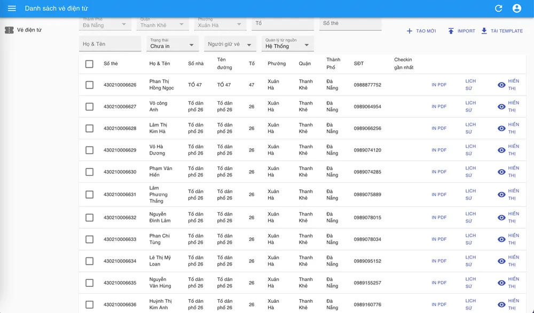534x313 pixels.
Task: Click IN PDF for Lâm Thị Kim Hà
Action: click(439, 129)
